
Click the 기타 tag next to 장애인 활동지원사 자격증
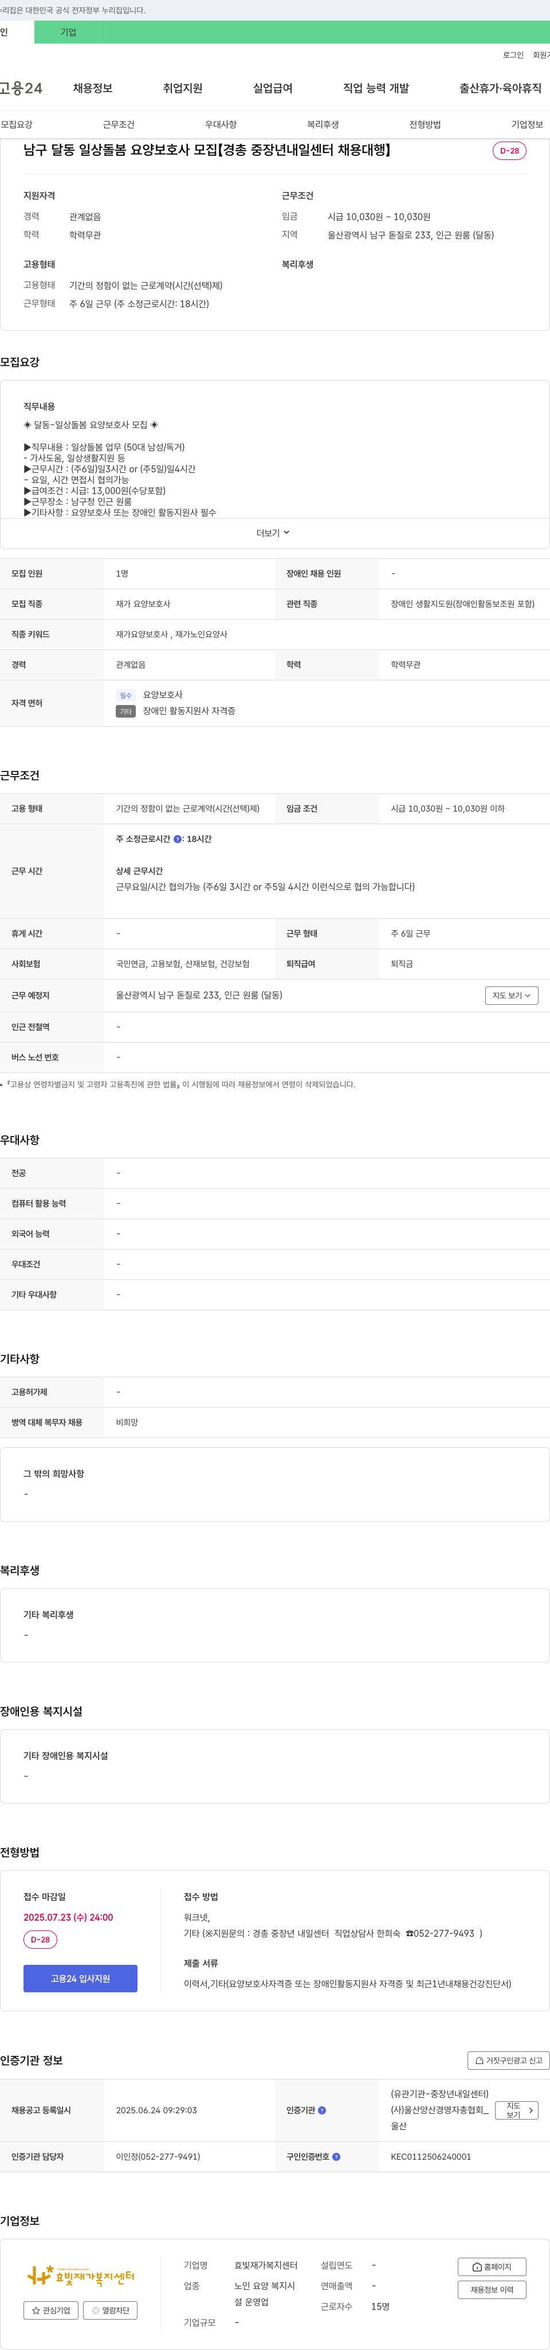(126, 711)
